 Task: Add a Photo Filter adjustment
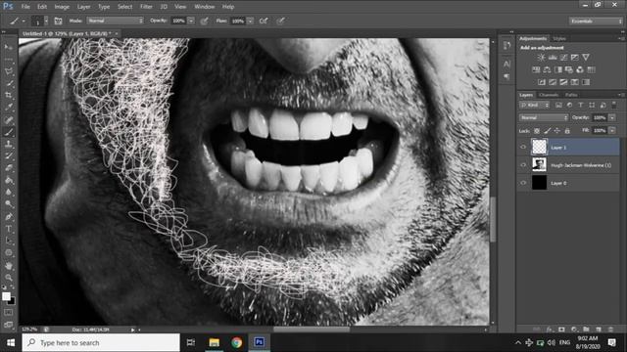click(569, 69)
